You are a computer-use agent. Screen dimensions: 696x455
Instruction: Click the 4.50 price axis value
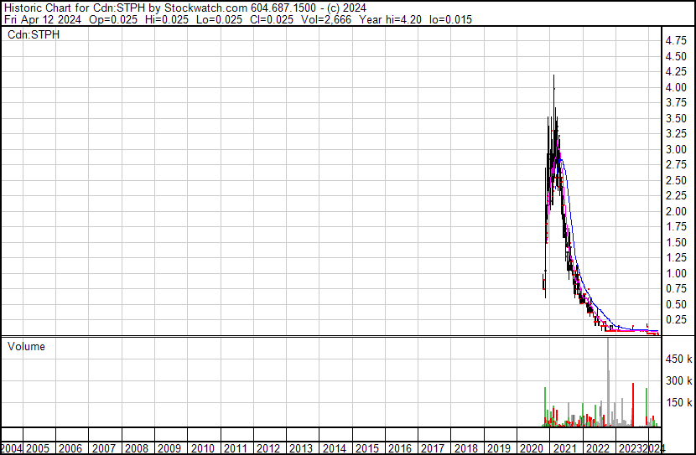pyautogui.click(x=676, y=56)
